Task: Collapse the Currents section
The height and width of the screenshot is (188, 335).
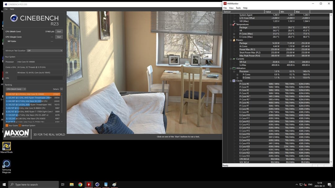Action: point(231,59)
